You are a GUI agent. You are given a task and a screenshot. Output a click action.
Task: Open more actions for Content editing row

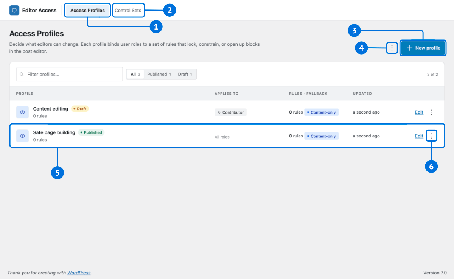(432, 112)
